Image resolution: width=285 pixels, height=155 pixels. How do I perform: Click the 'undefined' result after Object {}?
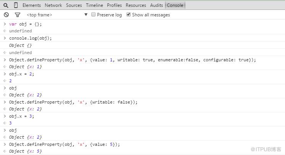pos(21,53)
